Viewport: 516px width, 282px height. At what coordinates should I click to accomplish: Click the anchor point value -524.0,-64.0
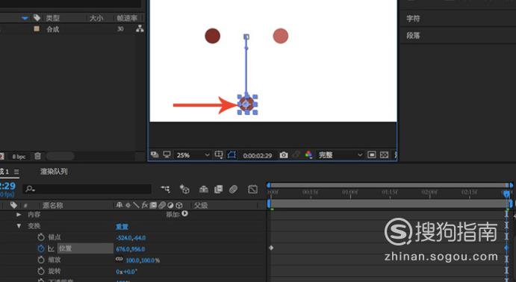(131, 237)
